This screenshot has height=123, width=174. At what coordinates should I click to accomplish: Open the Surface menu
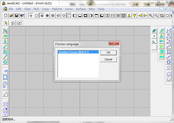(x=81, y=9)
